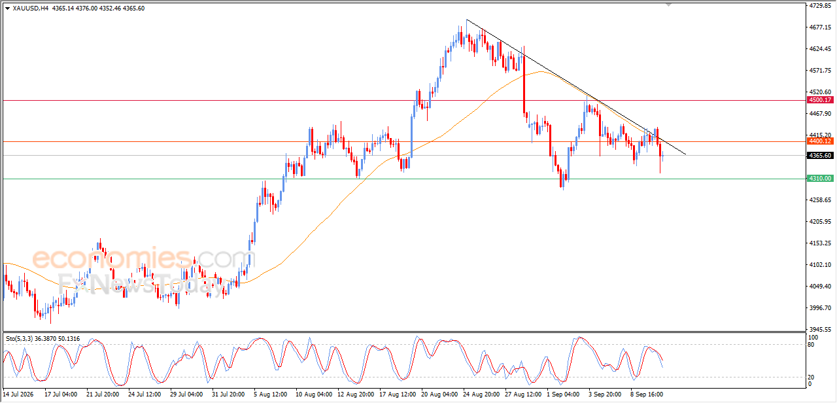Click the 3945.55 price axis value
The image size is (837, 403).
[819, 330]
